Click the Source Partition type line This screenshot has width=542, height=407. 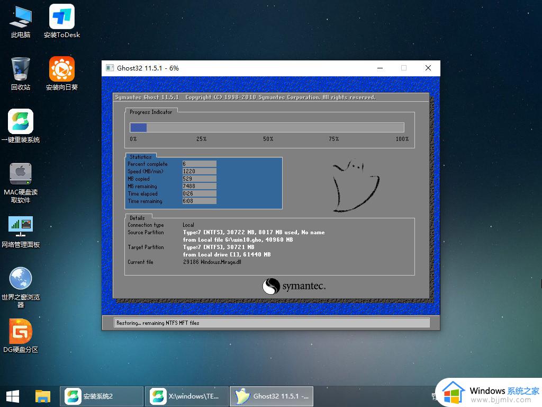[x=254, y=233]
